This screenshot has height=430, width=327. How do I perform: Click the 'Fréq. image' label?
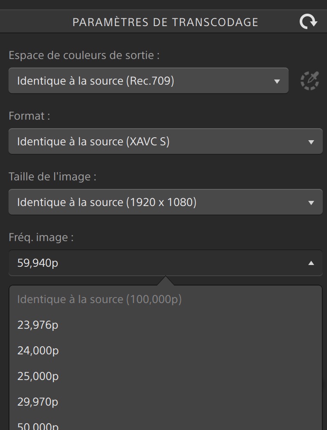41,238
